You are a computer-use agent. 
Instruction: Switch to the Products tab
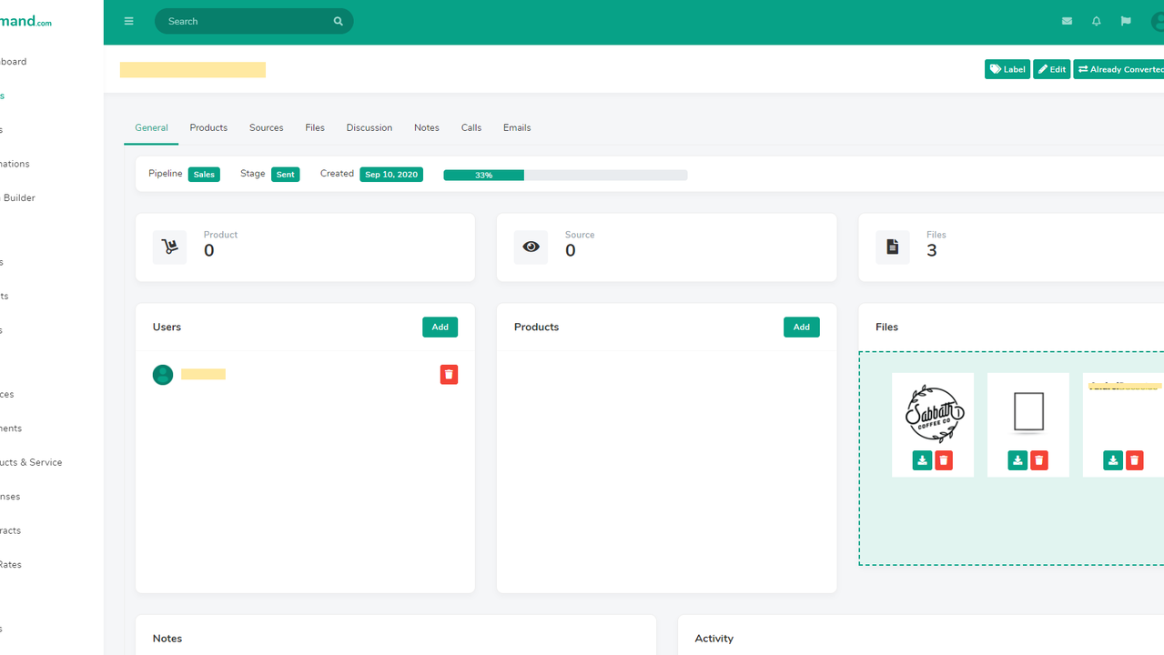(208, 127)
